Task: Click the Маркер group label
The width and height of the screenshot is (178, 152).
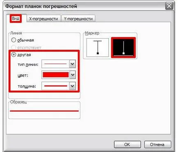Action: coord(92,33)
